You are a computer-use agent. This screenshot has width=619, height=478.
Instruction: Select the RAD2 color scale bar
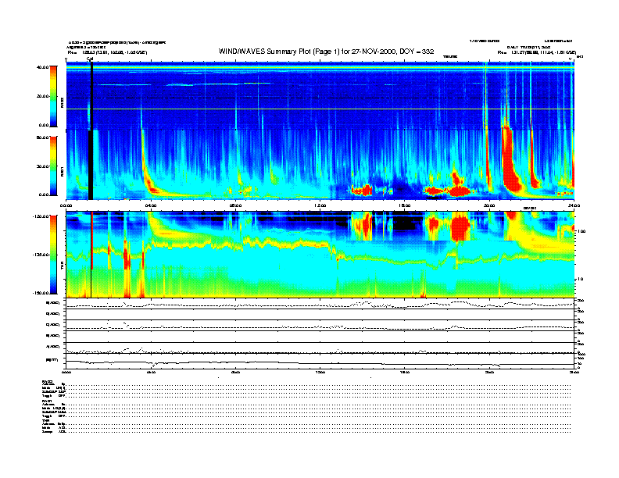coord(53,96)
